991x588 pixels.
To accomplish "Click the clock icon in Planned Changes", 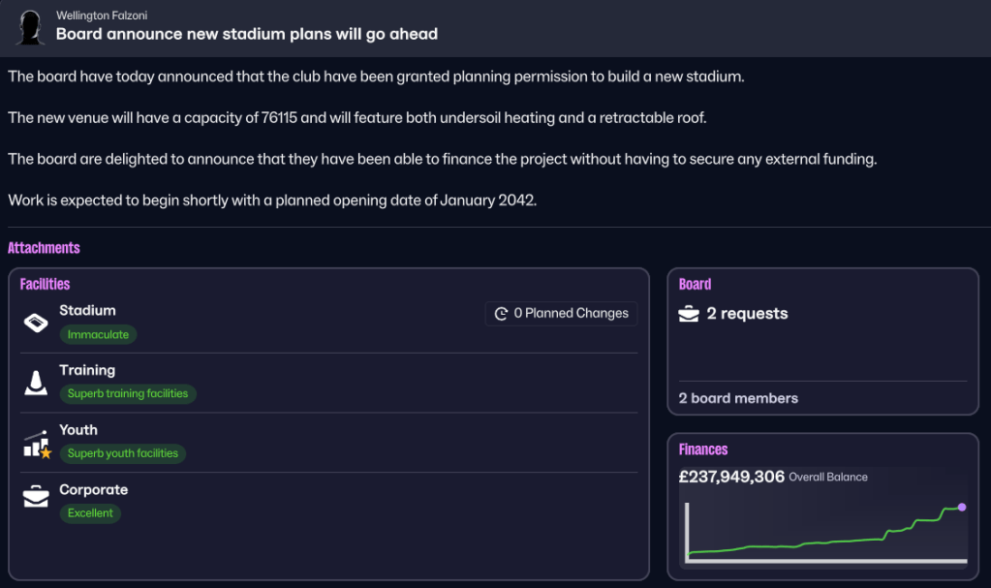I will pyautogui.click(x=501, y=314).
